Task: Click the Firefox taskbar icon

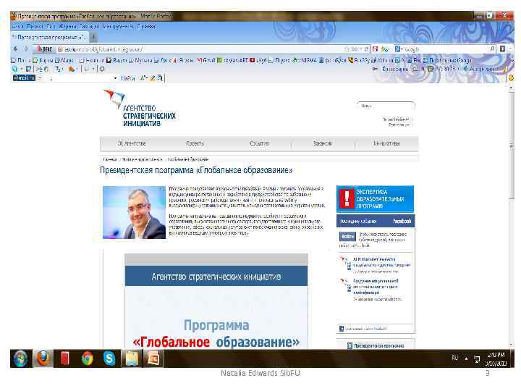Action: pyautogui.click(x=43, y=358)
